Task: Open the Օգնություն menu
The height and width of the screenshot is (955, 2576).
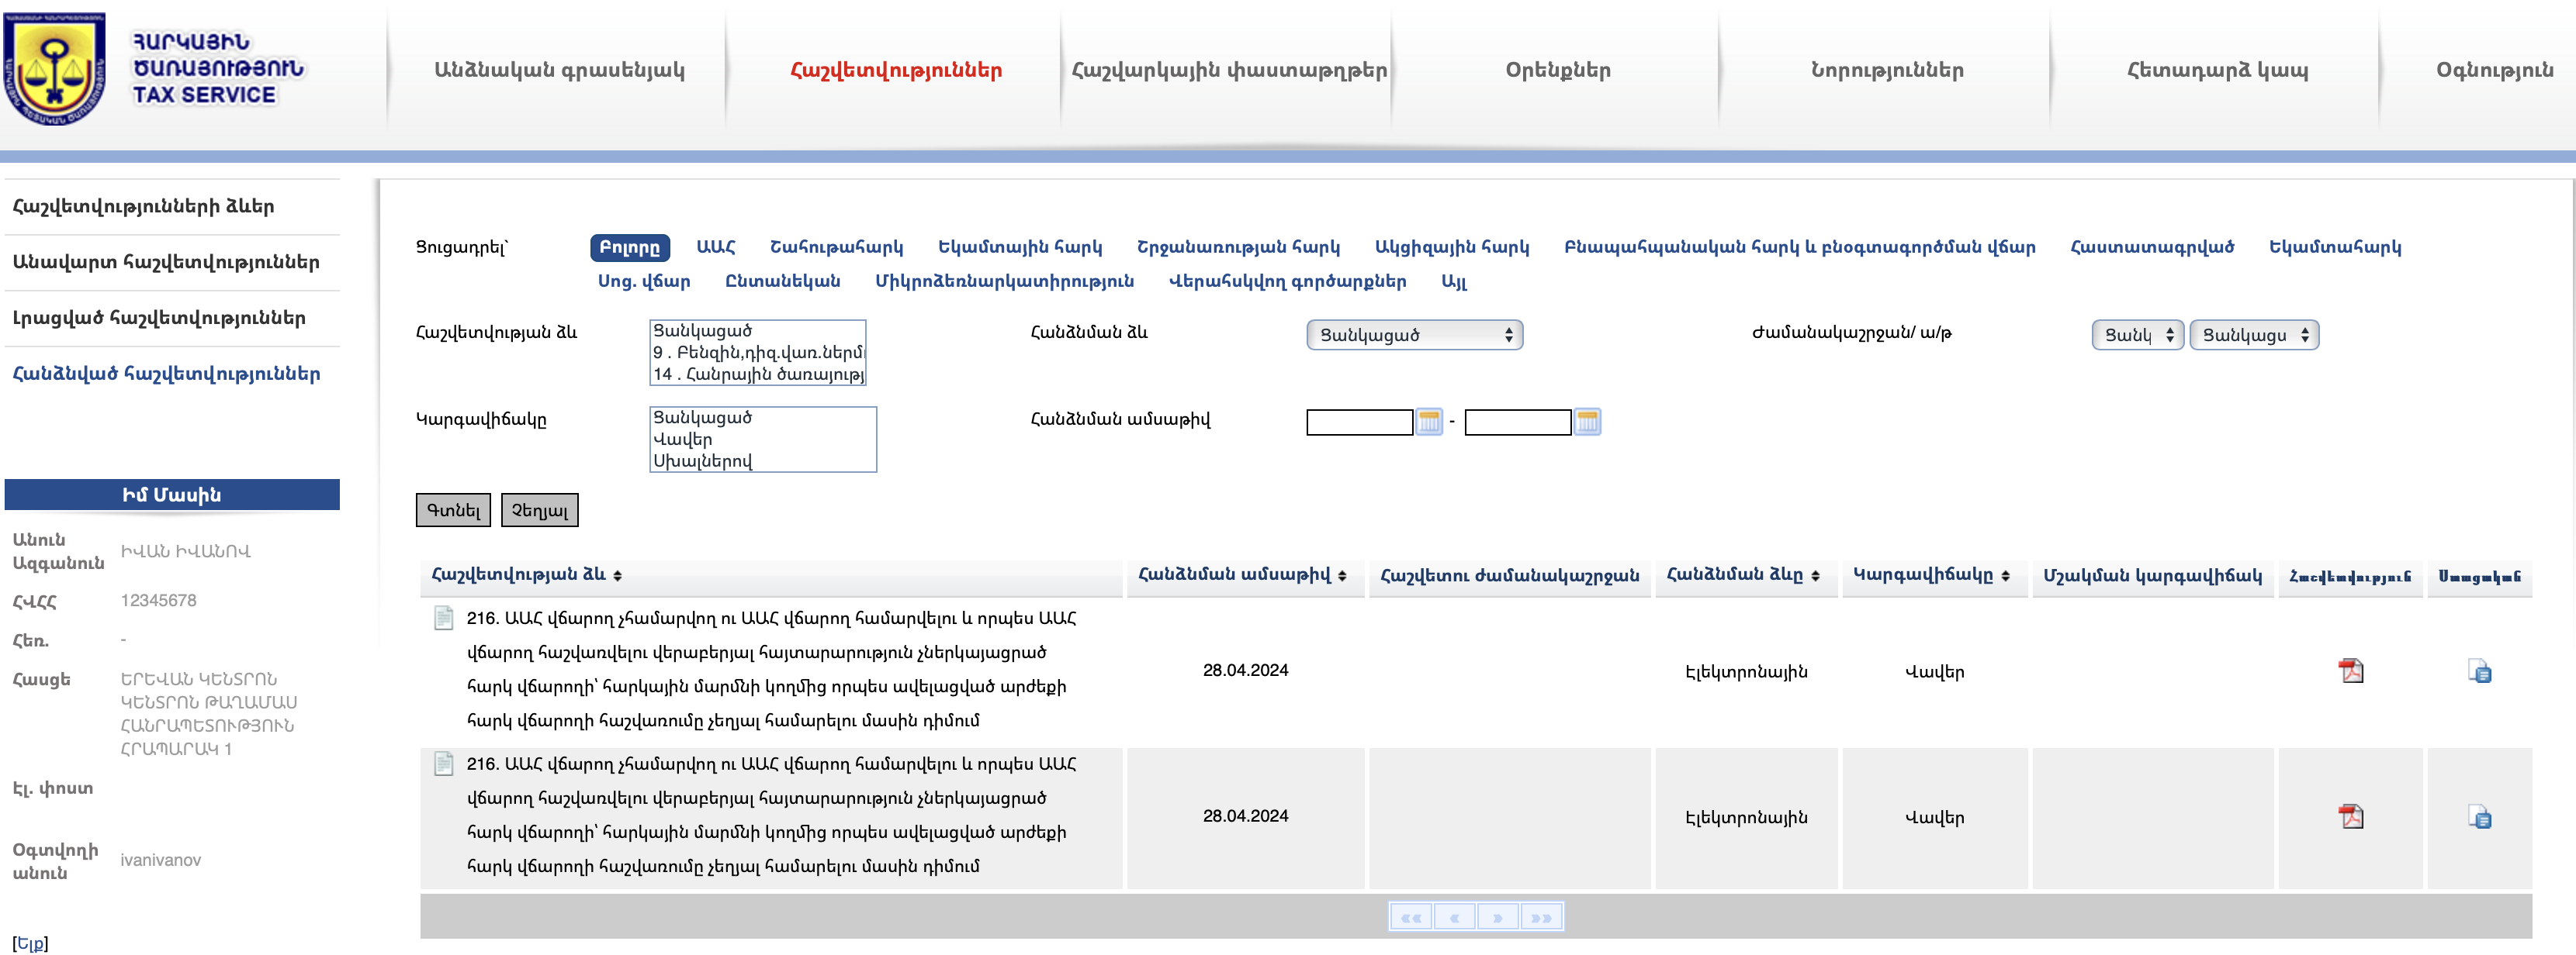Action: click(x=2494, y=70)
